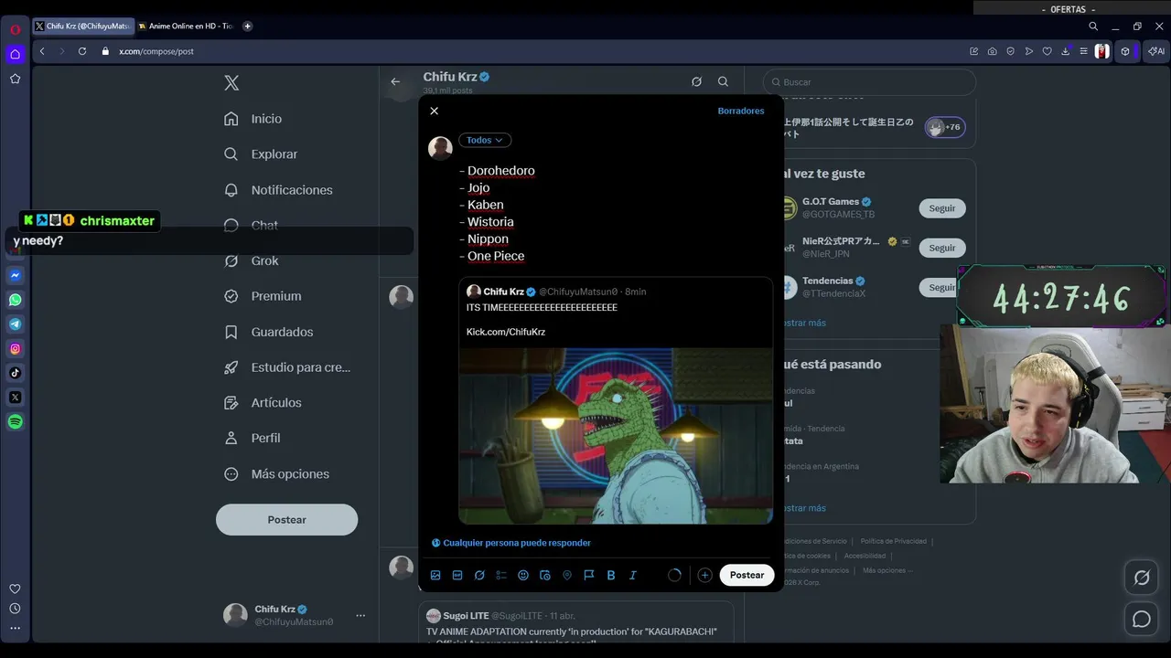
Task: Insert a GIF into the post
Action: (457, 575)
